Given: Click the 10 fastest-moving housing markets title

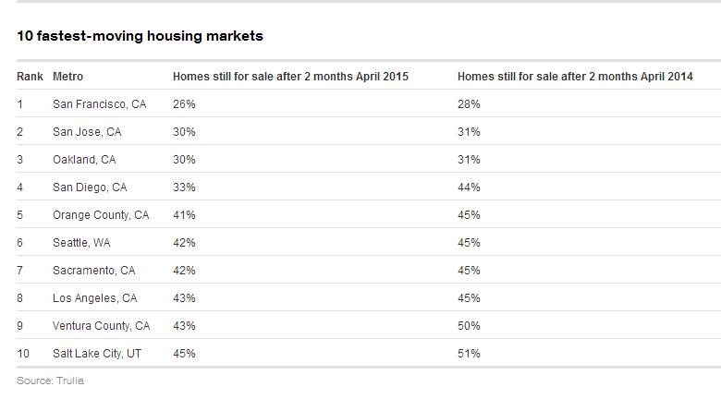Looking at the screenshot, I should [141, 36].
